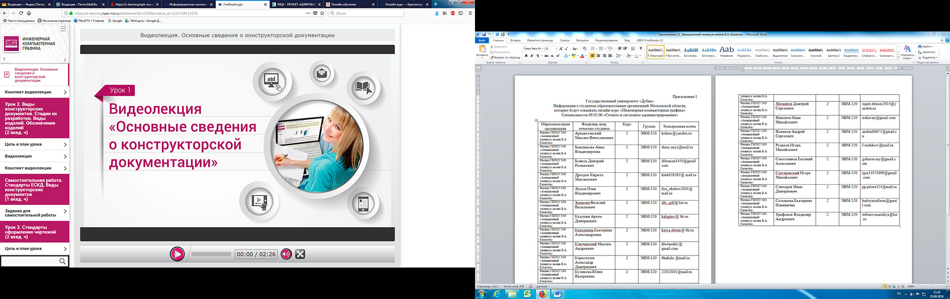
Task: Click Формат по образцу in Word
Action: [505, 57]
